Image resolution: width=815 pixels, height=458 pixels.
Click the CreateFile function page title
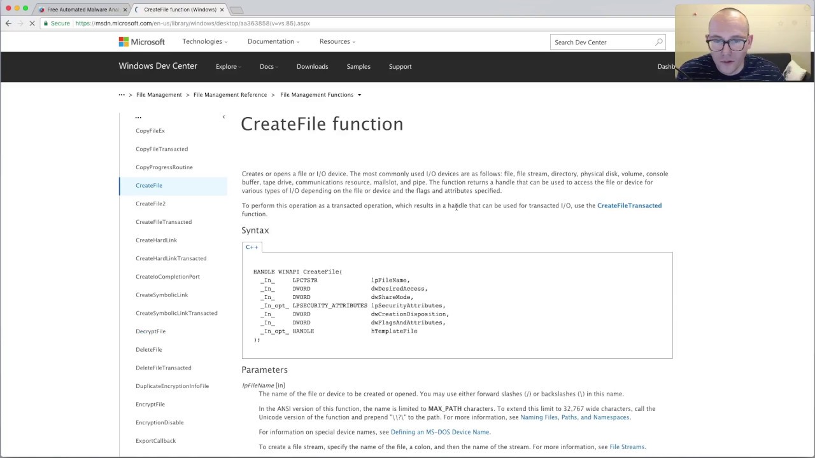[x=322, y=124]
